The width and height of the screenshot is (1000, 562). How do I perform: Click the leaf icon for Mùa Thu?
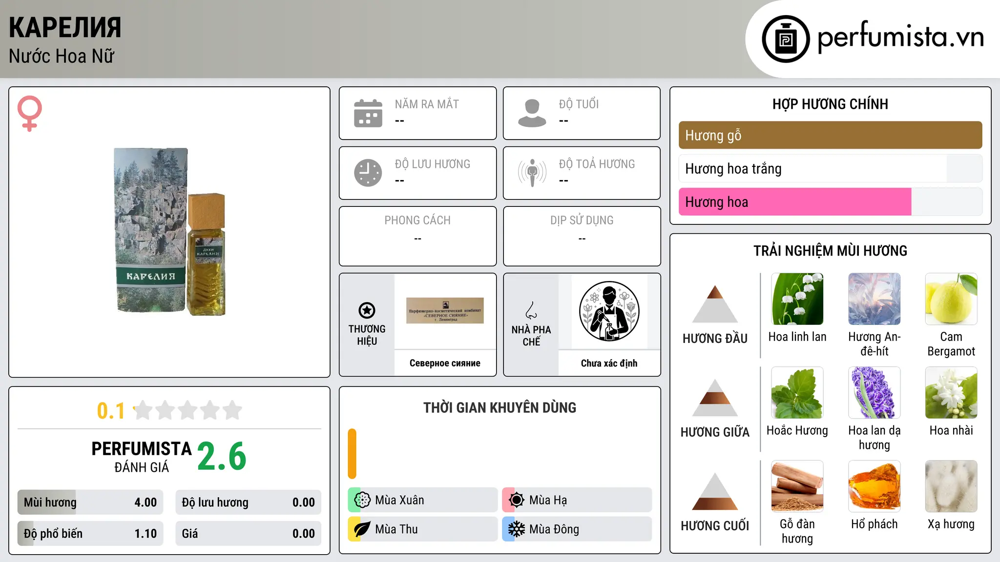tap(362, 529)
